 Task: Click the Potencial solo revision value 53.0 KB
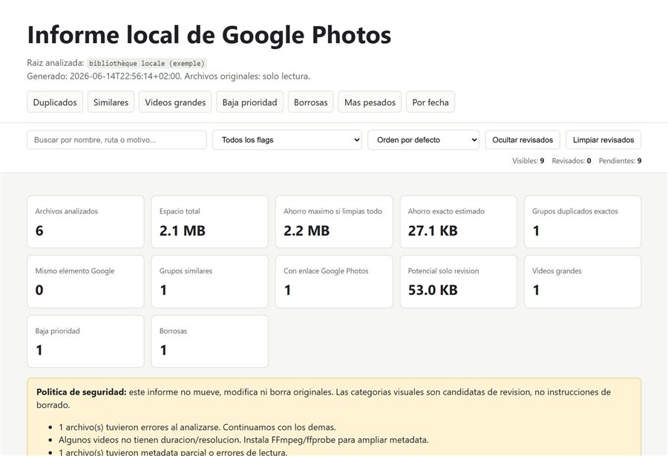point(433,290)
